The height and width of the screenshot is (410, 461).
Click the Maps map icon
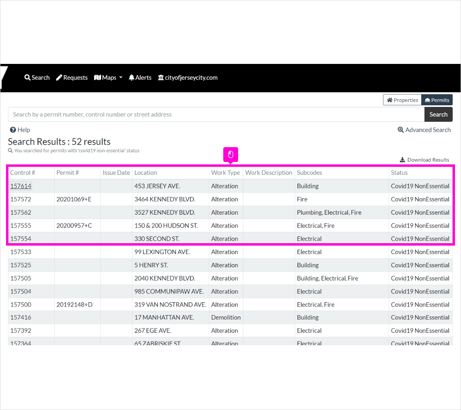97,78
